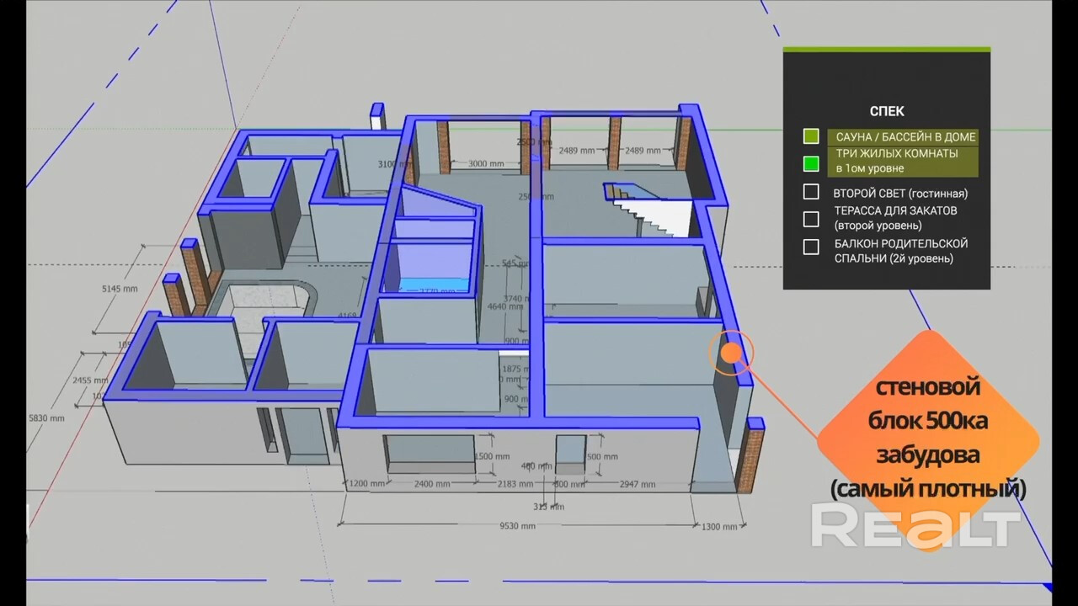Click the REALT watermark logo
1078x606 pixels.
click(x=915, y=526)
